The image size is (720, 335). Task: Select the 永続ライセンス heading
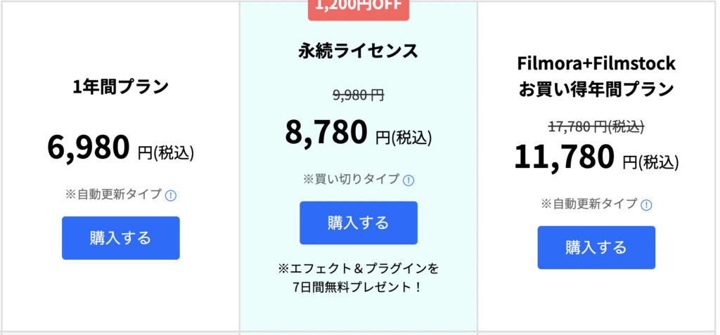pos(359,51)
